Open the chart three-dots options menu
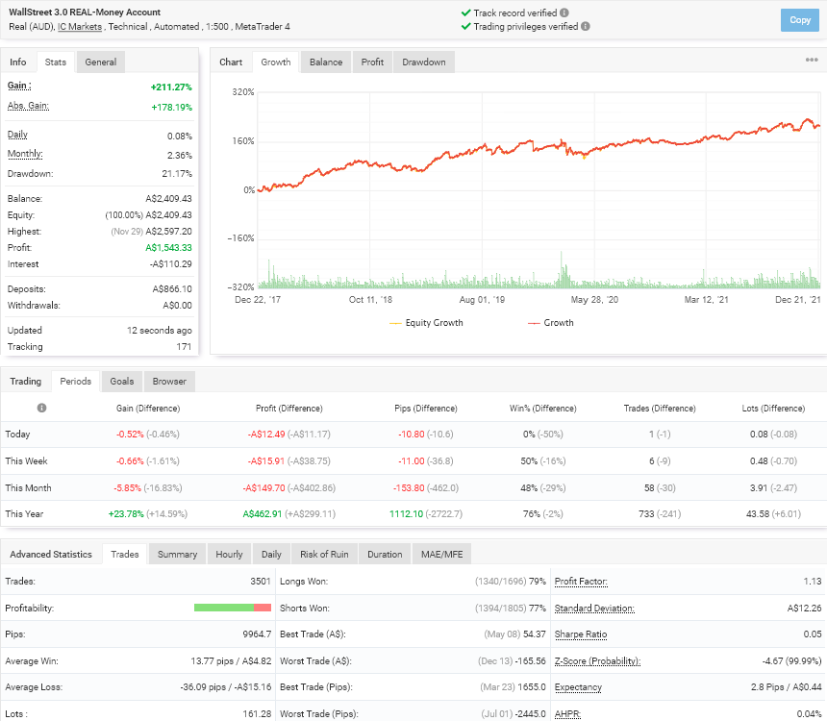The image size is (827, 721). [x=812, y=61]
